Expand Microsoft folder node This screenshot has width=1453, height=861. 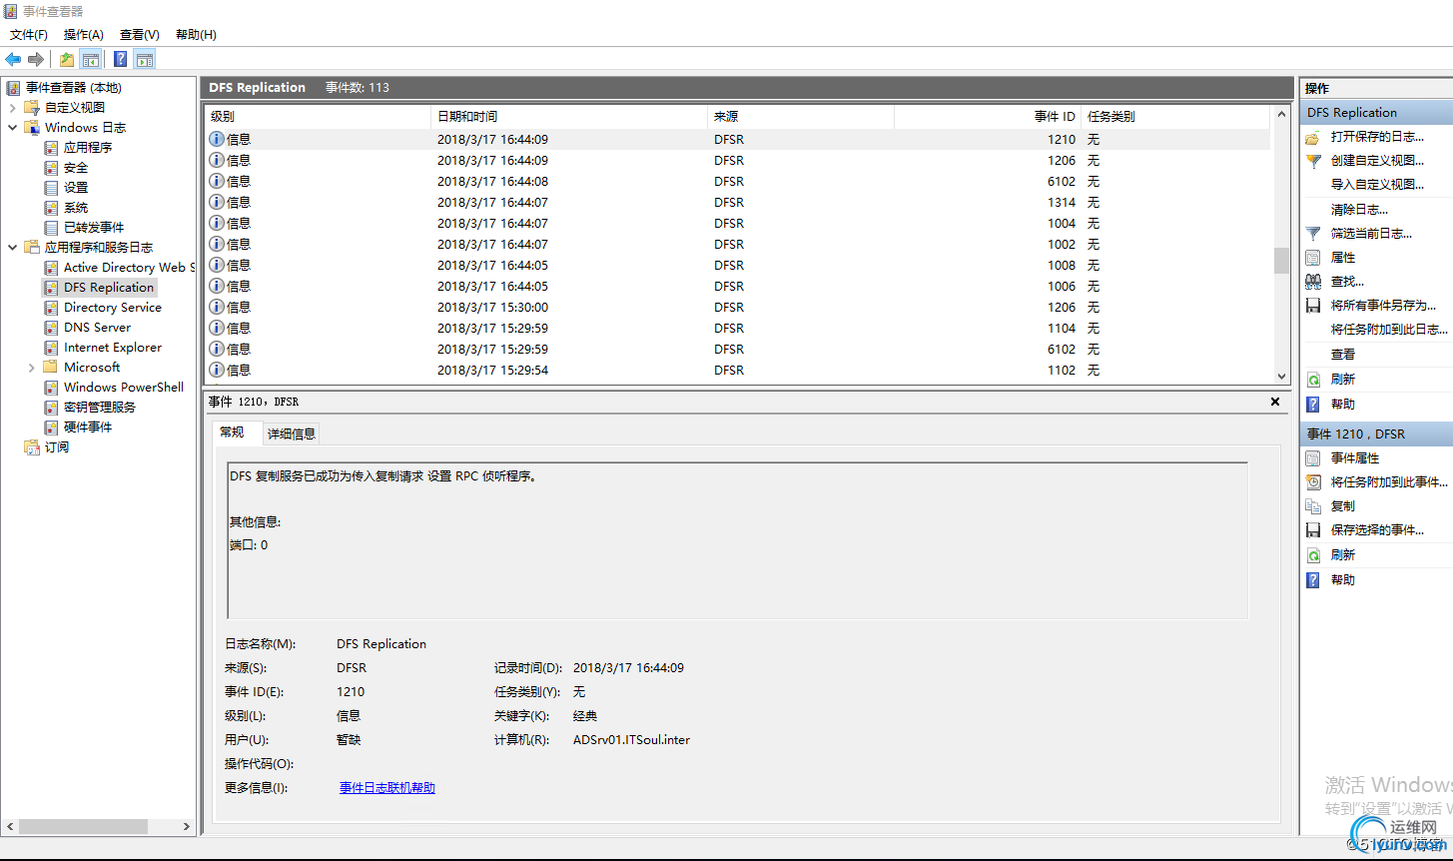(x=32, y=368)
